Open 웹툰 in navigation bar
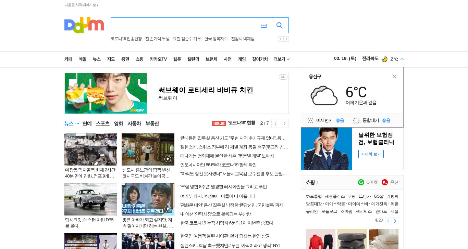Screen dimensions: 468x249 tap(177, 59)
